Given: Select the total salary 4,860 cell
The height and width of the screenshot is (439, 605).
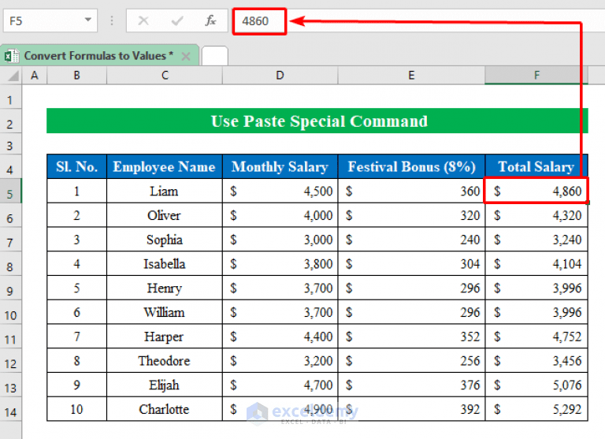Looking at the screenshot, I should point(536,191).
